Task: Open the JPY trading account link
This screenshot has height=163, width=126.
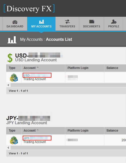Action: click(37, 138)
